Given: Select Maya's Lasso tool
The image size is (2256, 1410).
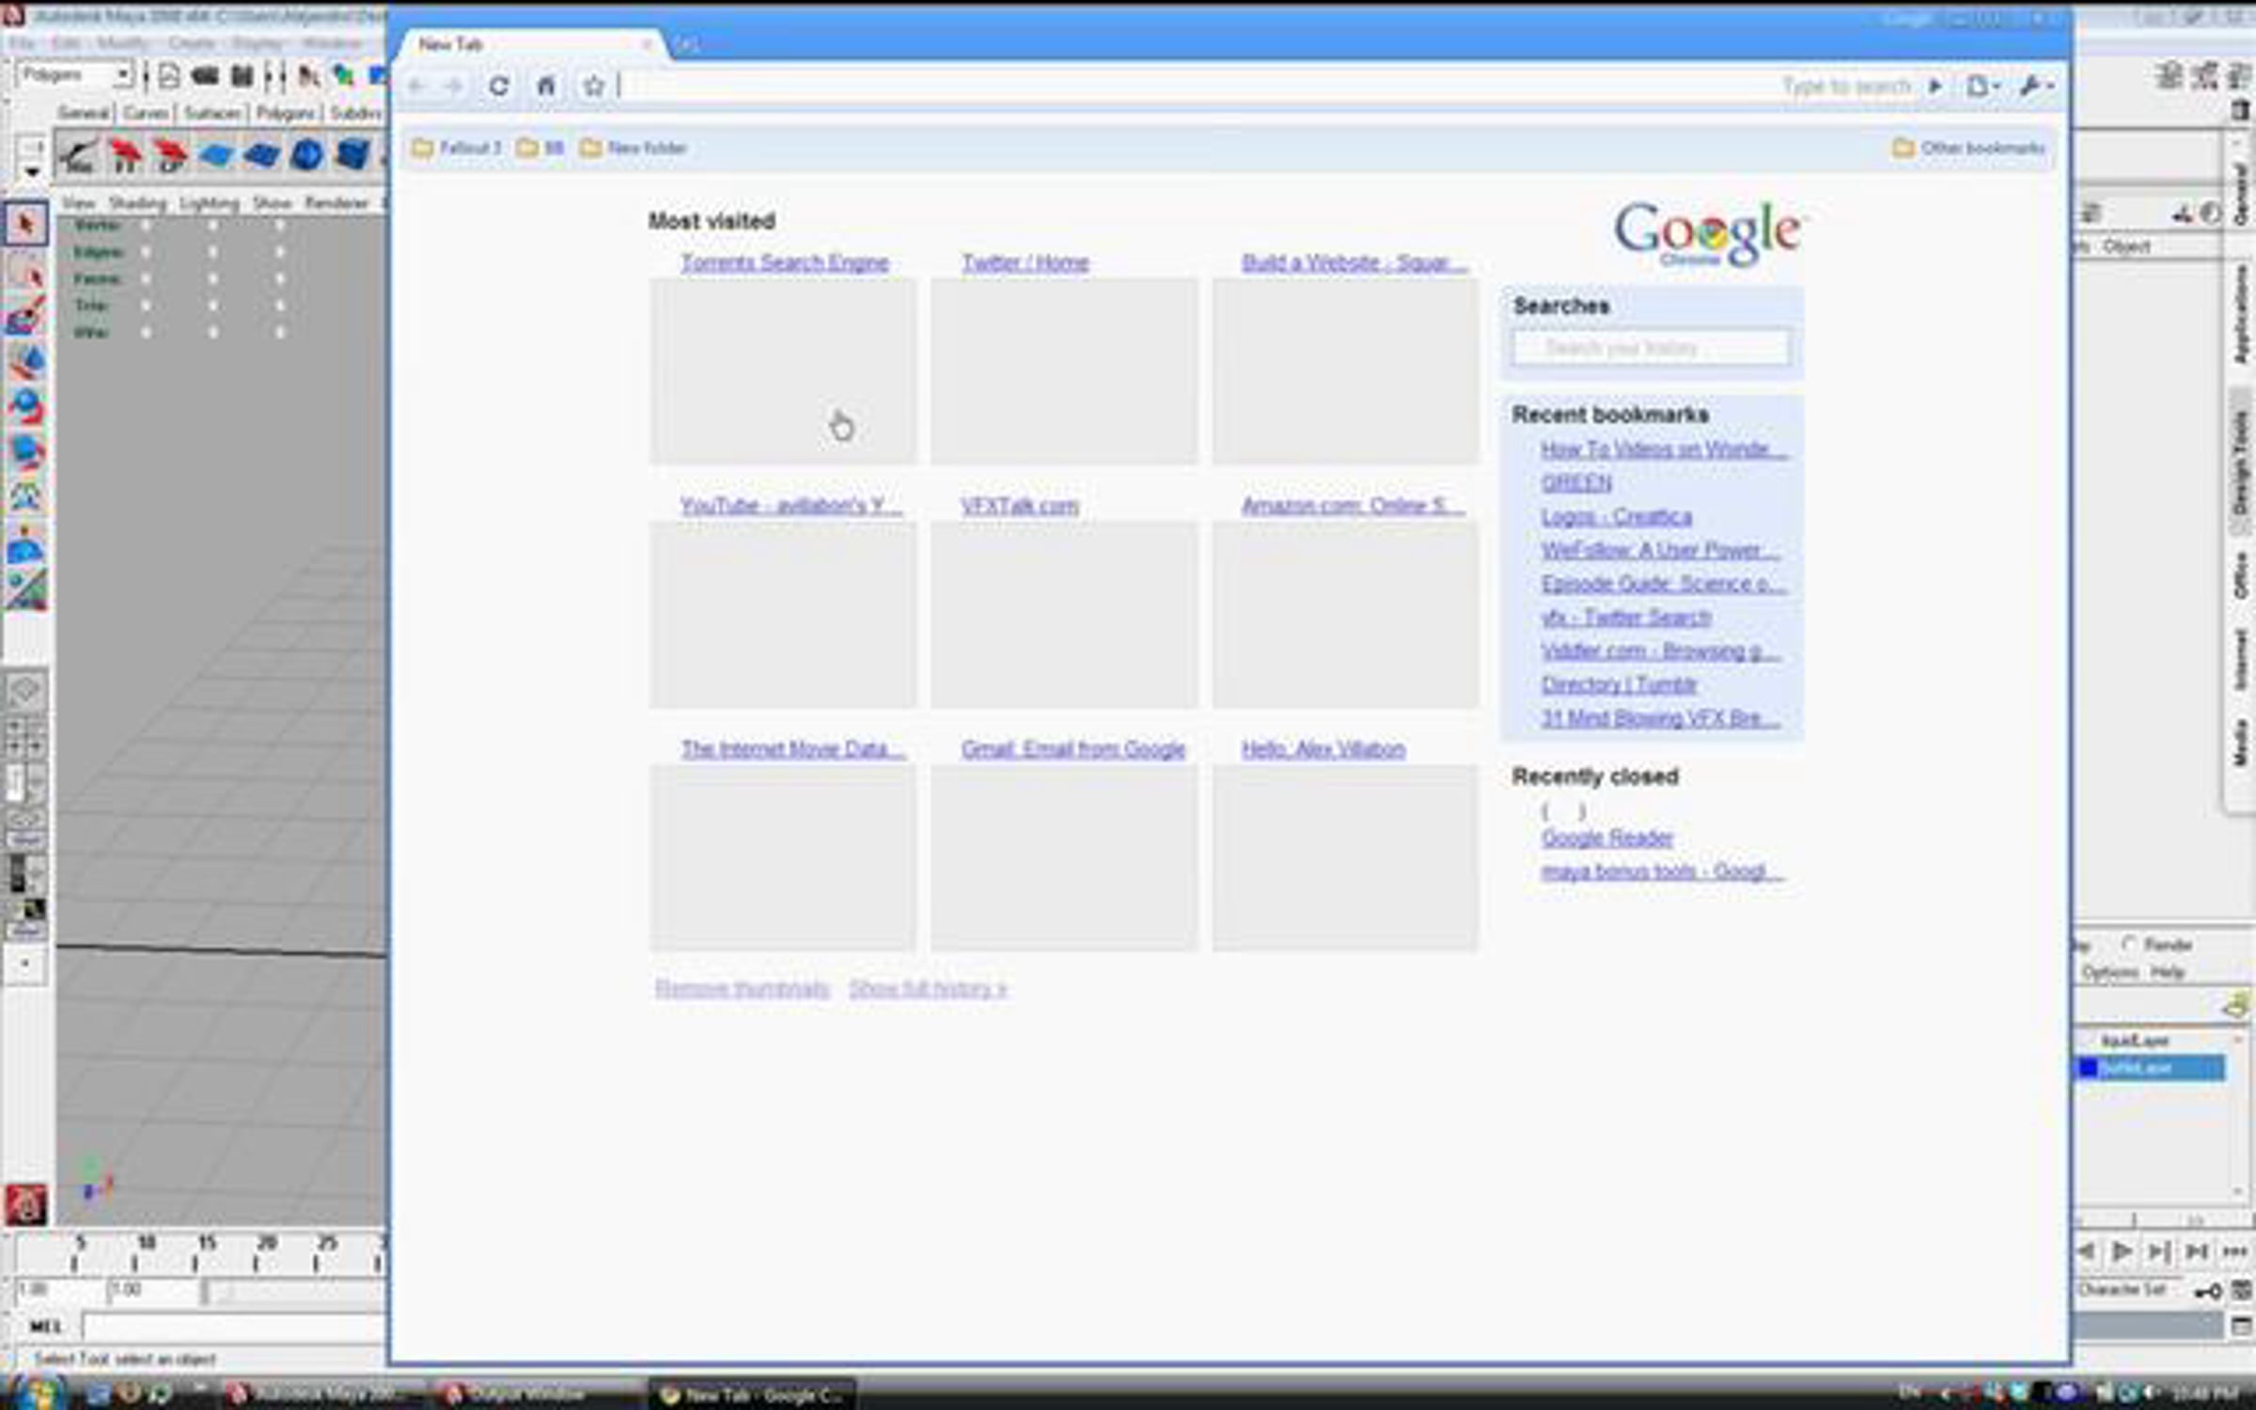Looking at the screenshot, I should [25, 270].
